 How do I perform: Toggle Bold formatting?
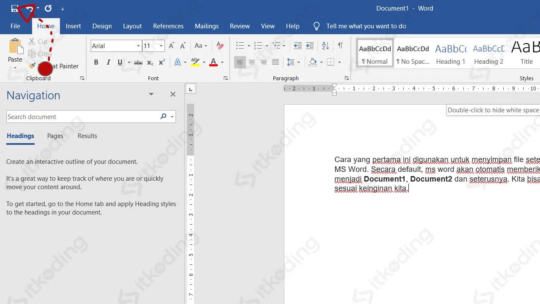point(96,62)
